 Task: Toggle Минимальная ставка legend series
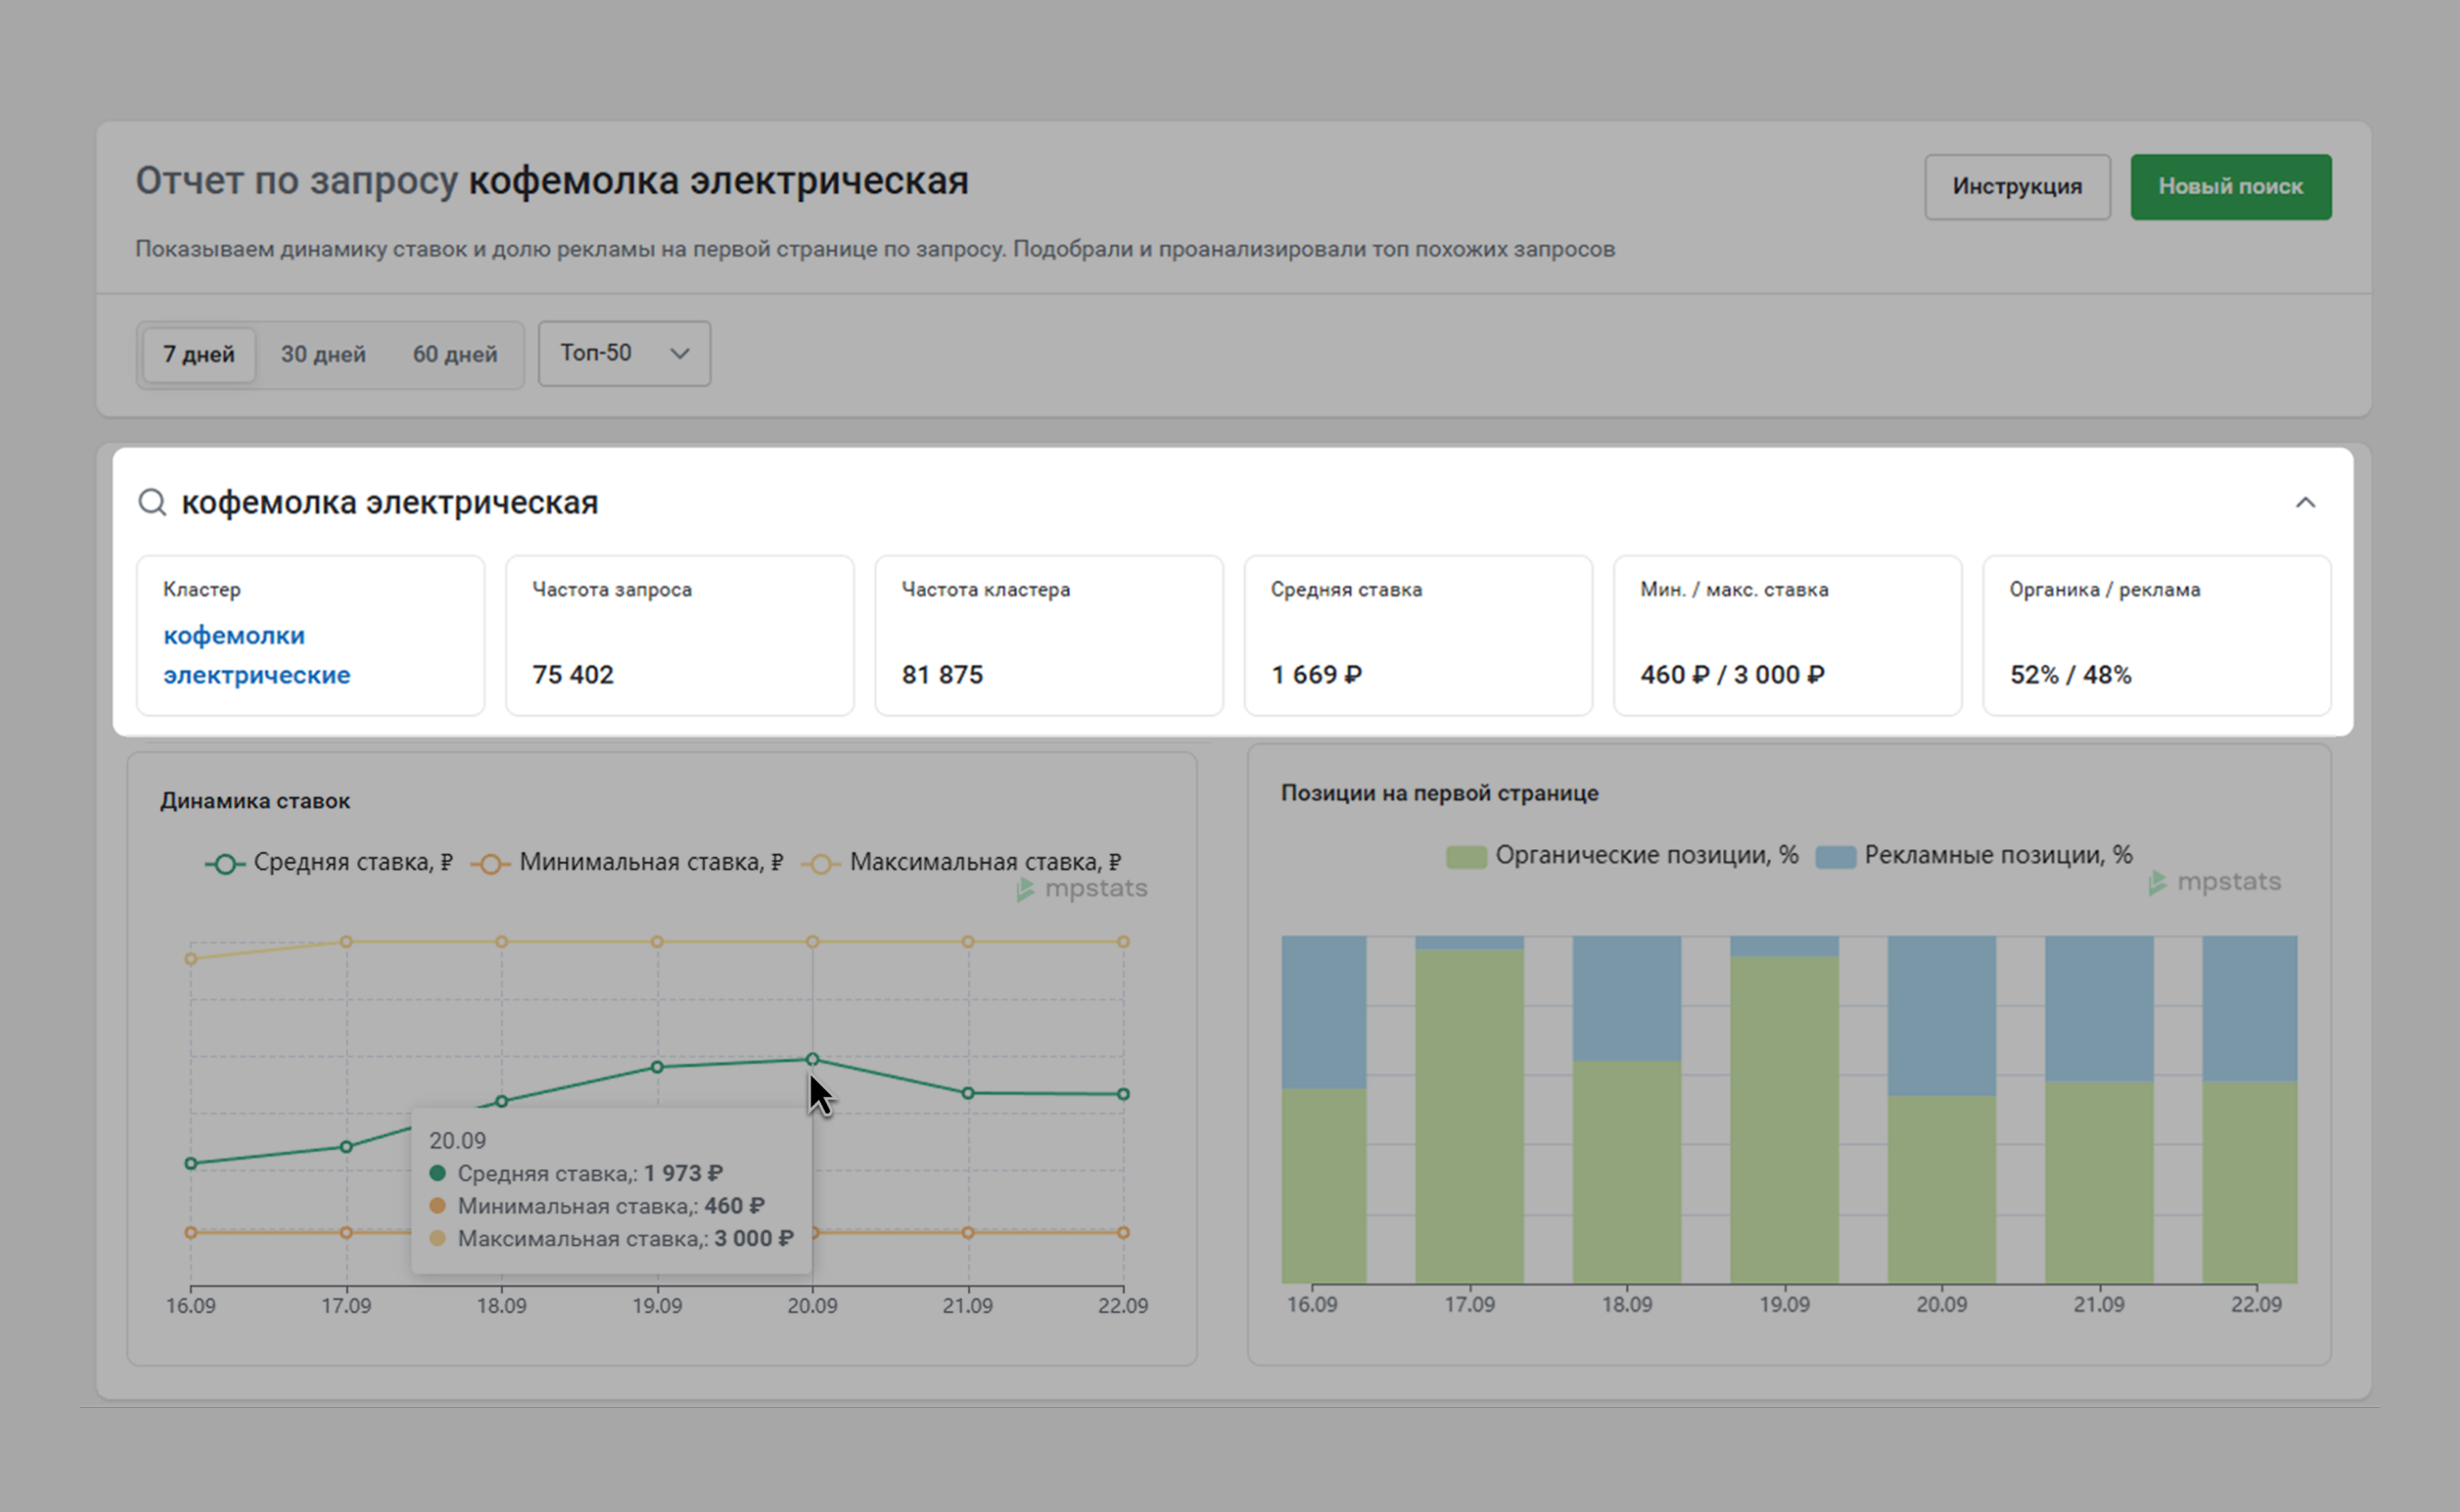click(x=627, y=863)
